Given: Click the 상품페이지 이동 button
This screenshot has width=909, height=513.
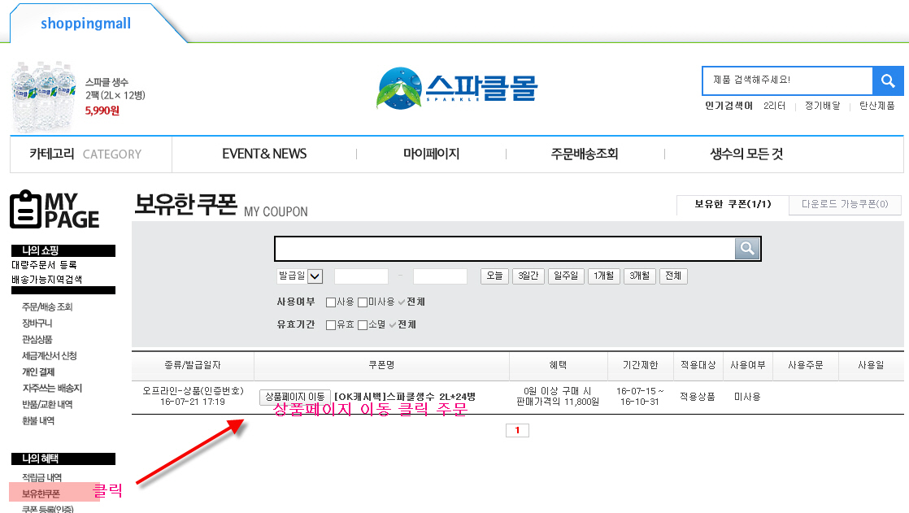Looking at the screenshot, I should tap(295, 397).
